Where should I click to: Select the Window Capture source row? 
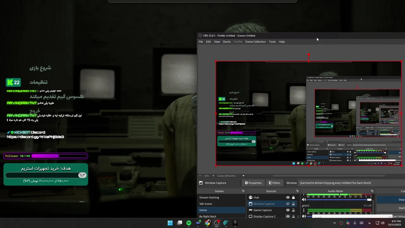272,204
